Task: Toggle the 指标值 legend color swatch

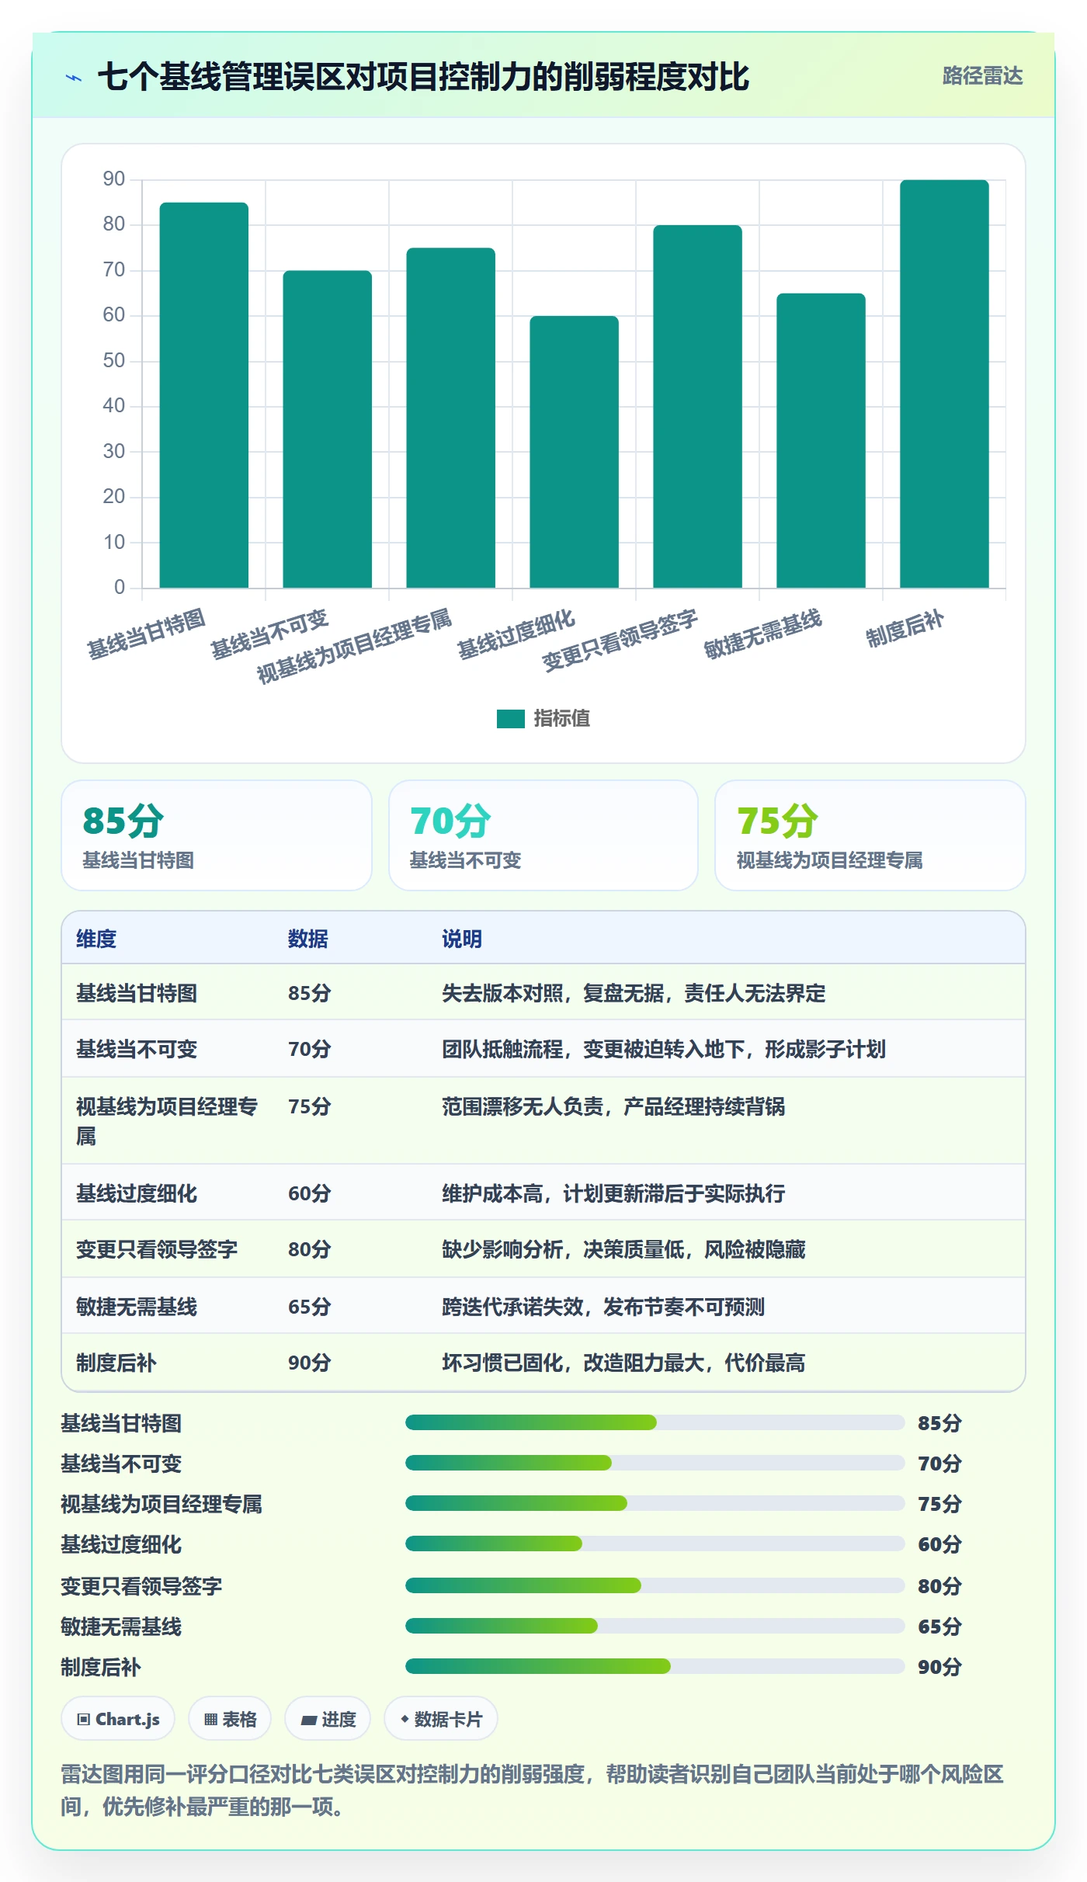Action: [511, 719]
